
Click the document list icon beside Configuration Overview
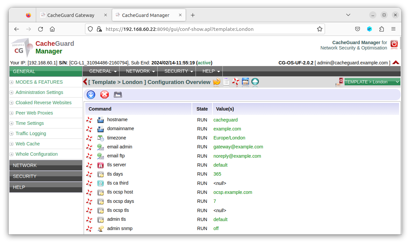coord(226,82)
